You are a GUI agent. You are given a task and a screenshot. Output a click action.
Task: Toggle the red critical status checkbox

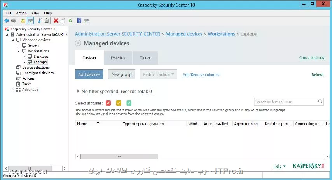108,103
